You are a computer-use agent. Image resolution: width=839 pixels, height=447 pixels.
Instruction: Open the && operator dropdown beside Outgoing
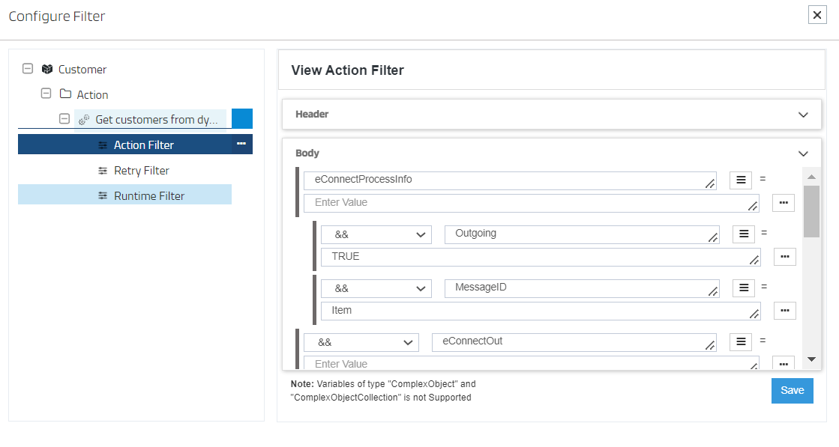(376, 234)
